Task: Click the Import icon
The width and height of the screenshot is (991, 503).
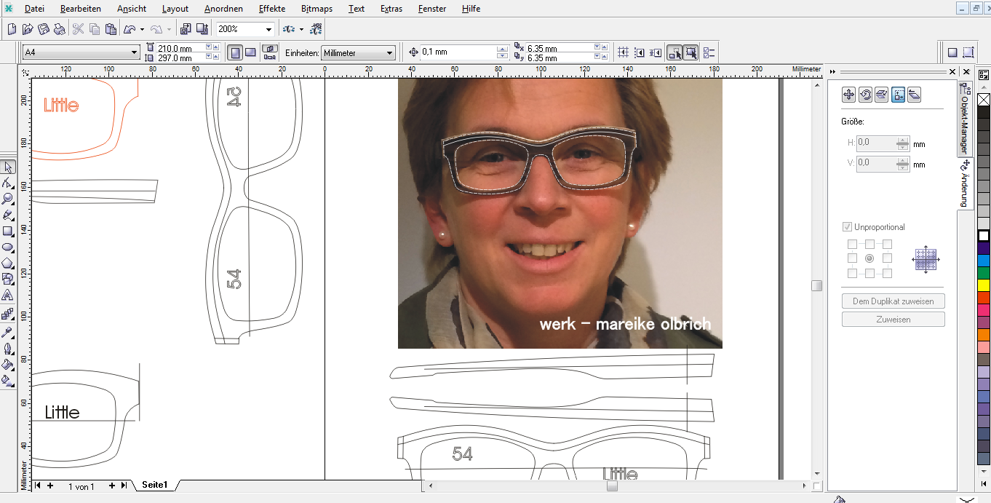Action: click(x=186, y=29)
